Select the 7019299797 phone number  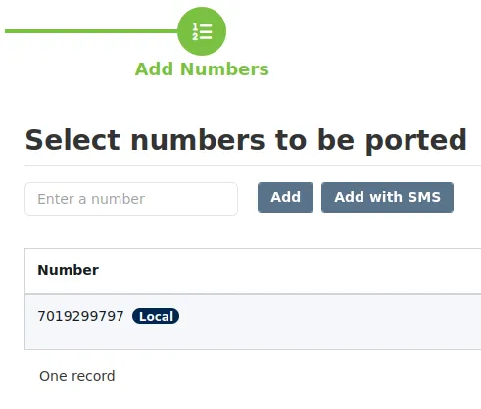coord(80,316)
